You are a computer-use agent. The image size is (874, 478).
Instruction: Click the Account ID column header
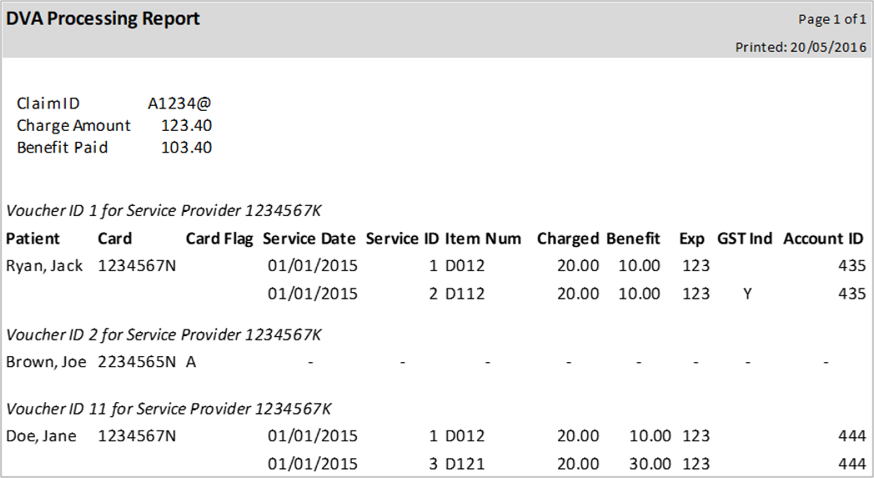[x=823, y=239]
